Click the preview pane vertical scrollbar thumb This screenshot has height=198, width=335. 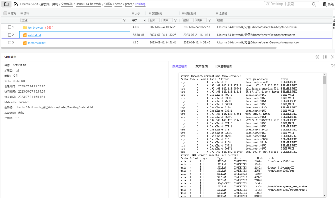[x=324, y=80]
